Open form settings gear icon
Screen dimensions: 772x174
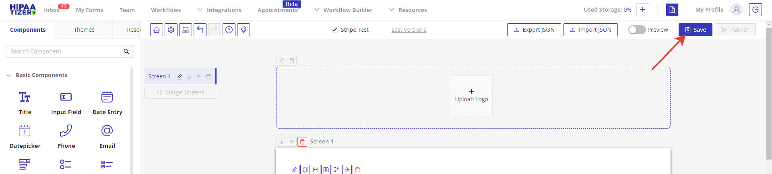point(171,30)
